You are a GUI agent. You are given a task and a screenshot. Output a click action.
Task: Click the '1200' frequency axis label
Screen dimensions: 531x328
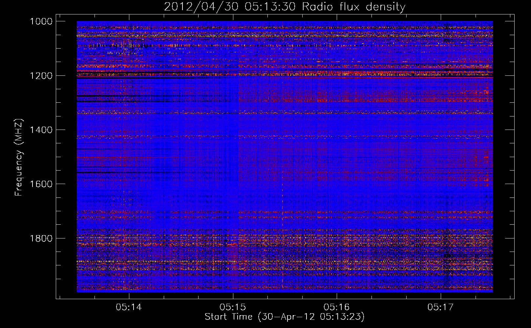[41, 76]
